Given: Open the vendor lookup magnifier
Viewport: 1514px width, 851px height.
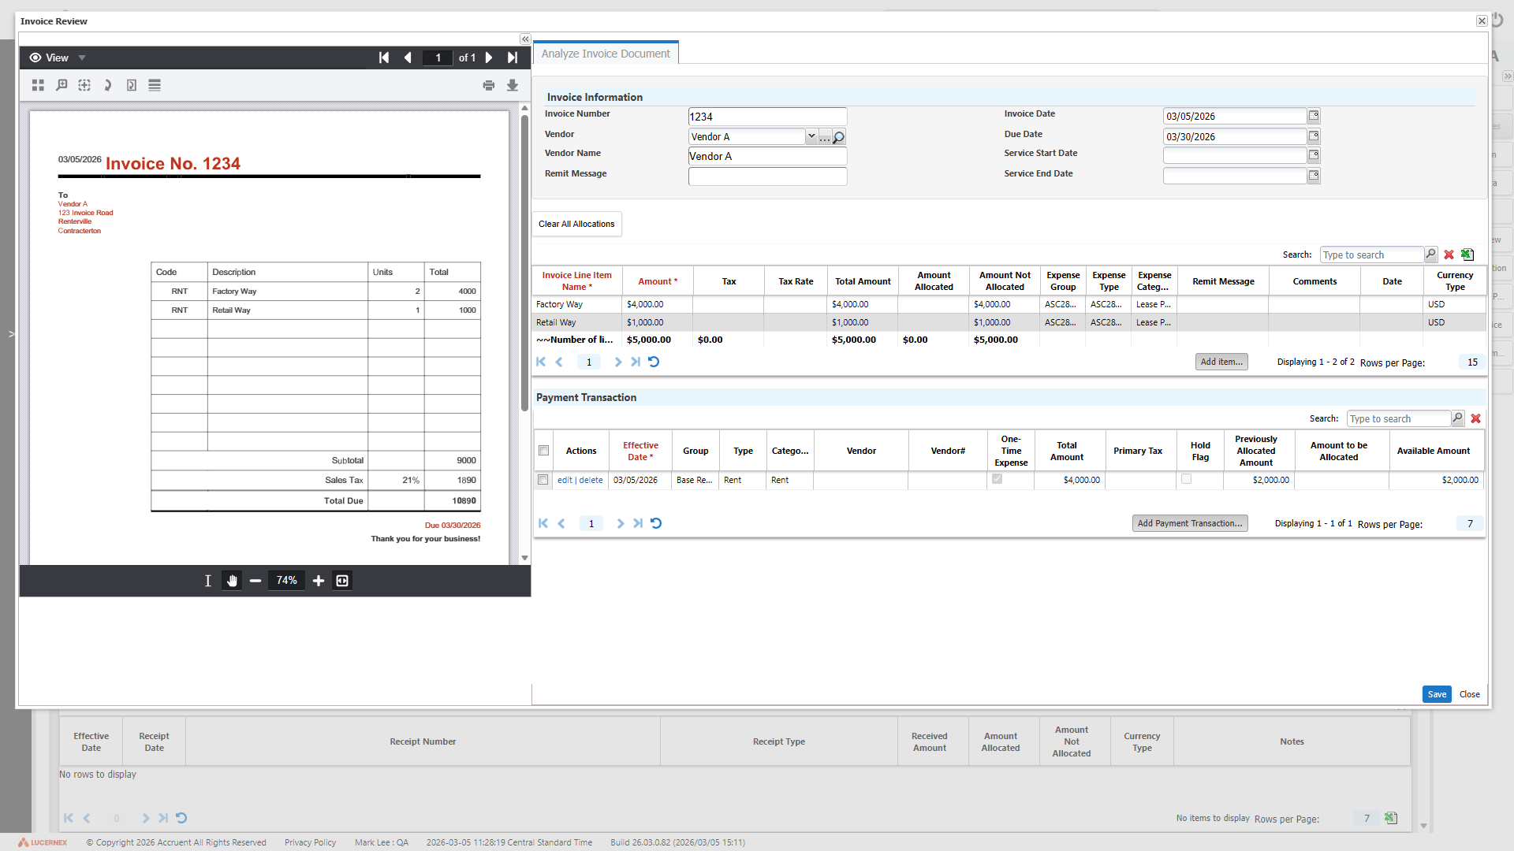Looking at the screenshot, I should [839, 136].
